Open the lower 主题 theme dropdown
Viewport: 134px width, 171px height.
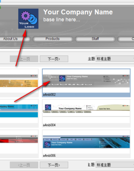(x=115, y=165)
